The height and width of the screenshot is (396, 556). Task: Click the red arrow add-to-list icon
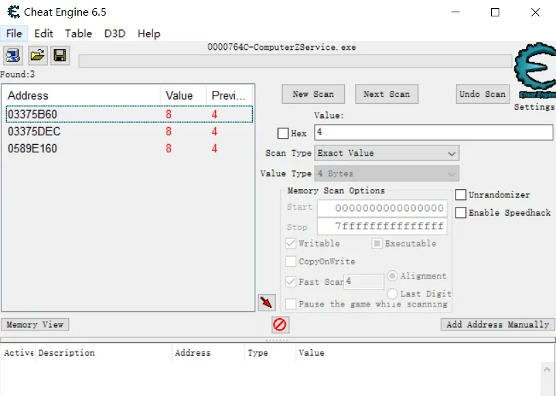[x=266, y=302]
